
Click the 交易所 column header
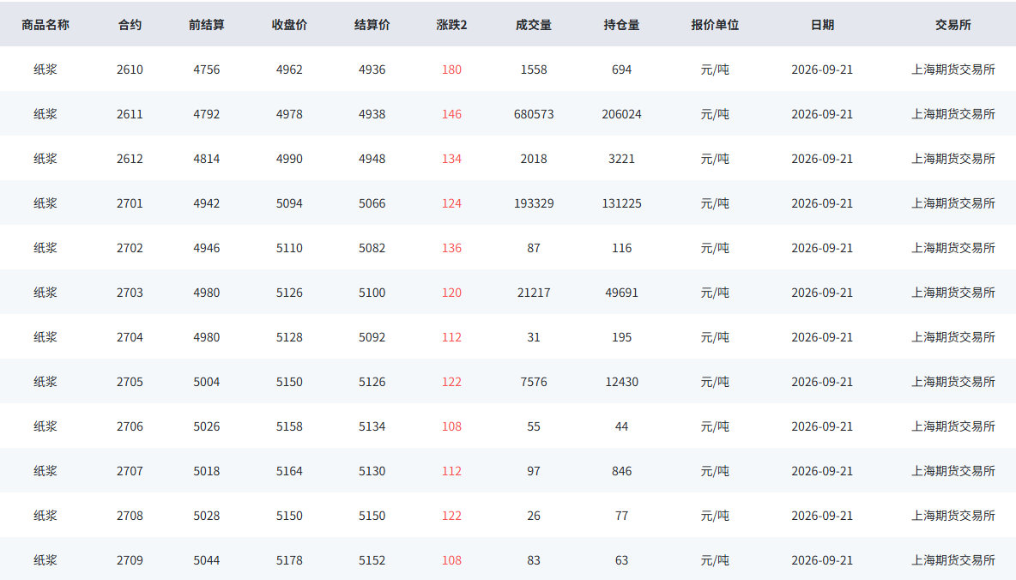click(953, 25)
